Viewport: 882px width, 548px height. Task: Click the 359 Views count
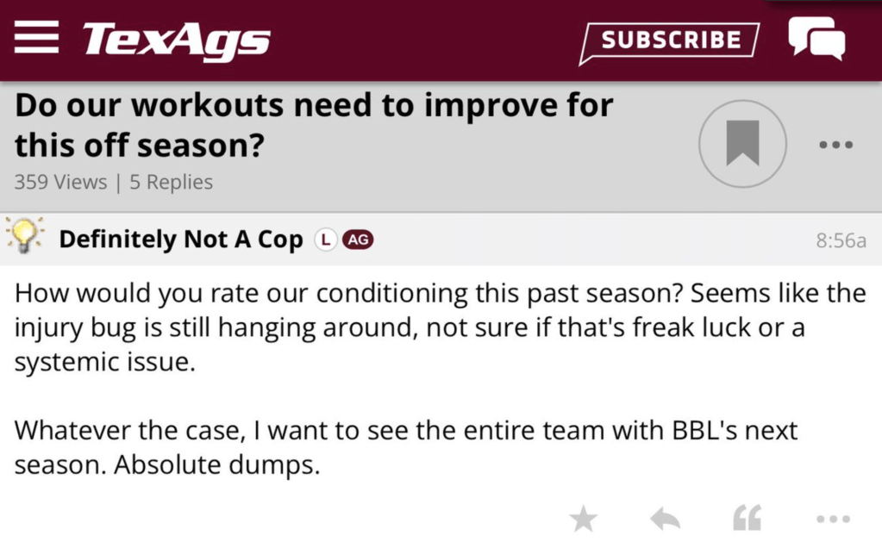coord(60,183)
